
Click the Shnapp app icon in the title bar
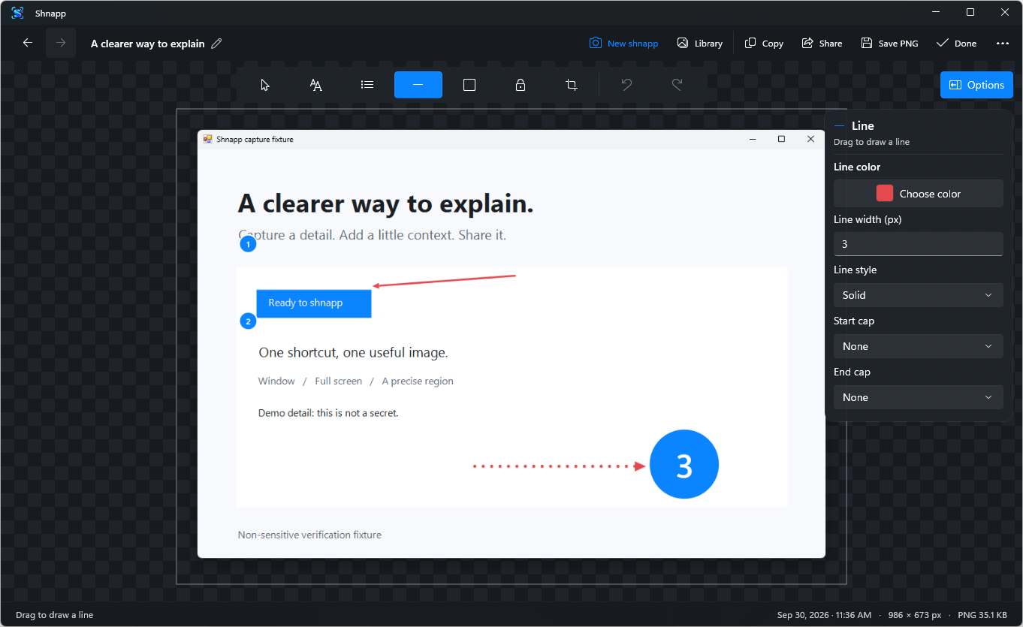point(17,13)
